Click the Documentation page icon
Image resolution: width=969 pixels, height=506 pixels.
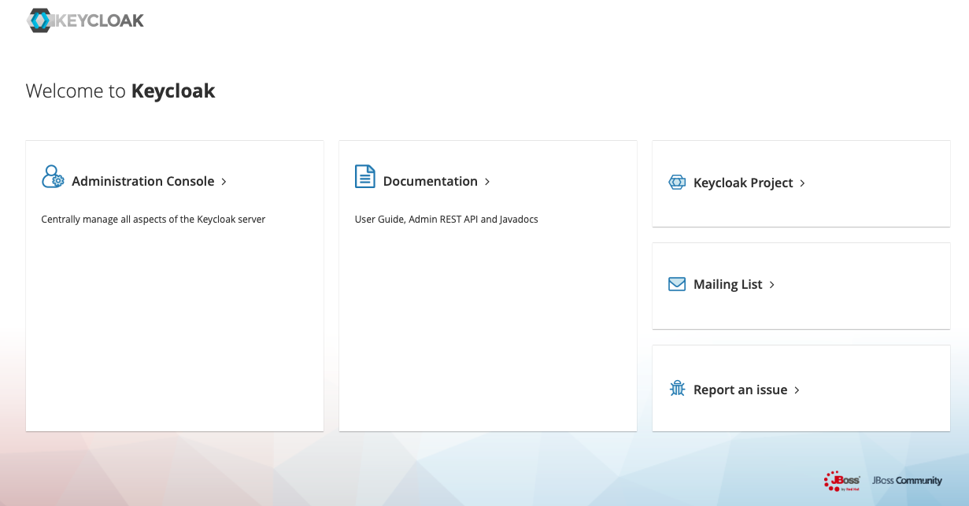(364, 176)
